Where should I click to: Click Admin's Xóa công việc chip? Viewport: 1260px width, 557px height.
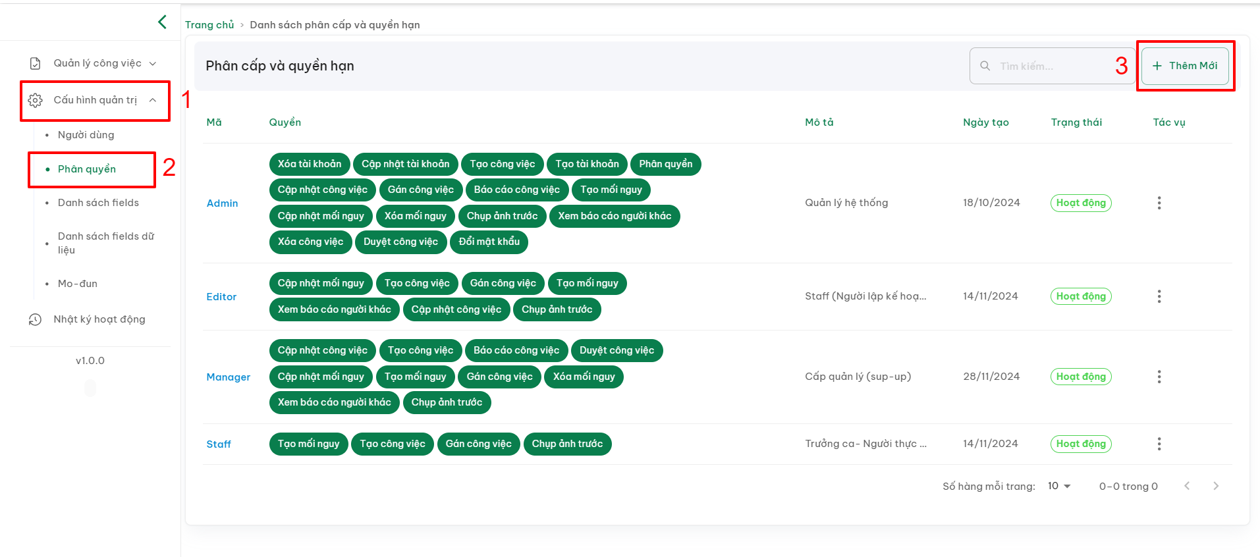pos(311,242)
